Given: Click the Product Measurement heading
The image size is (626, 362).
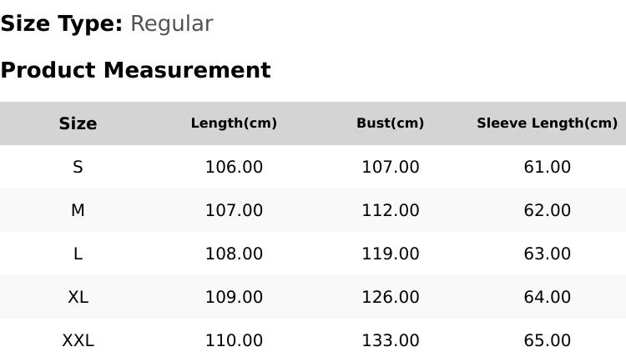Looking at the screenshot, I should click(x=136, y=70).
